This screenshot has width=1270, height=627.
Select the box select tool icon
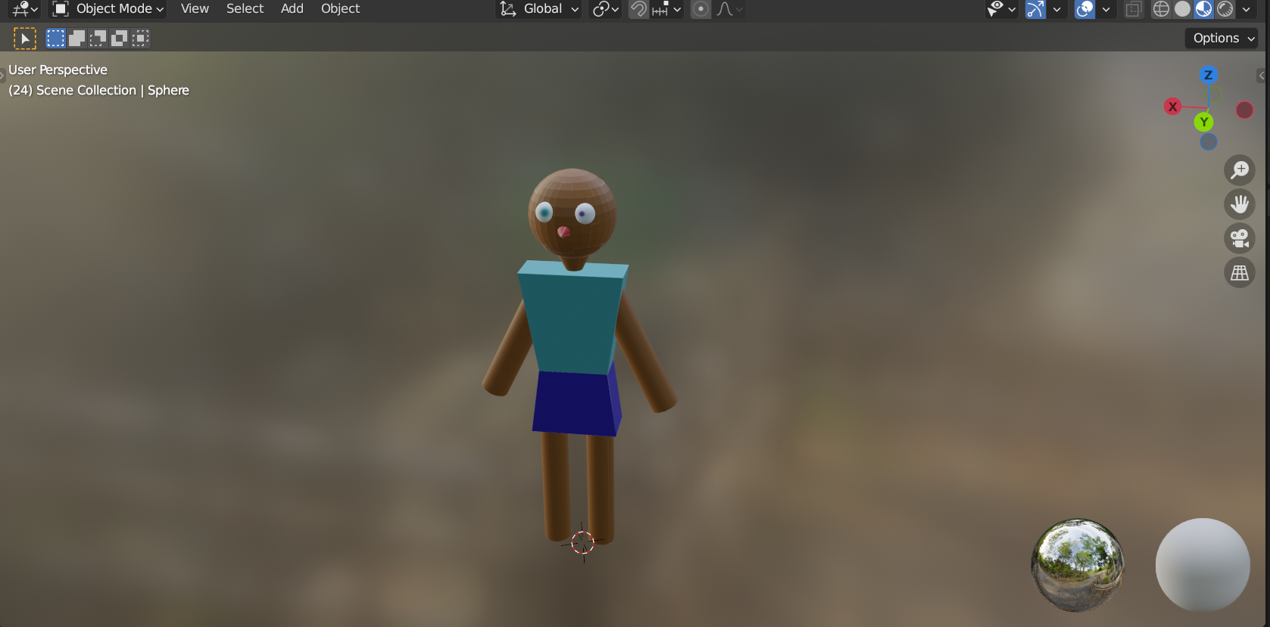tap(25, 39)
